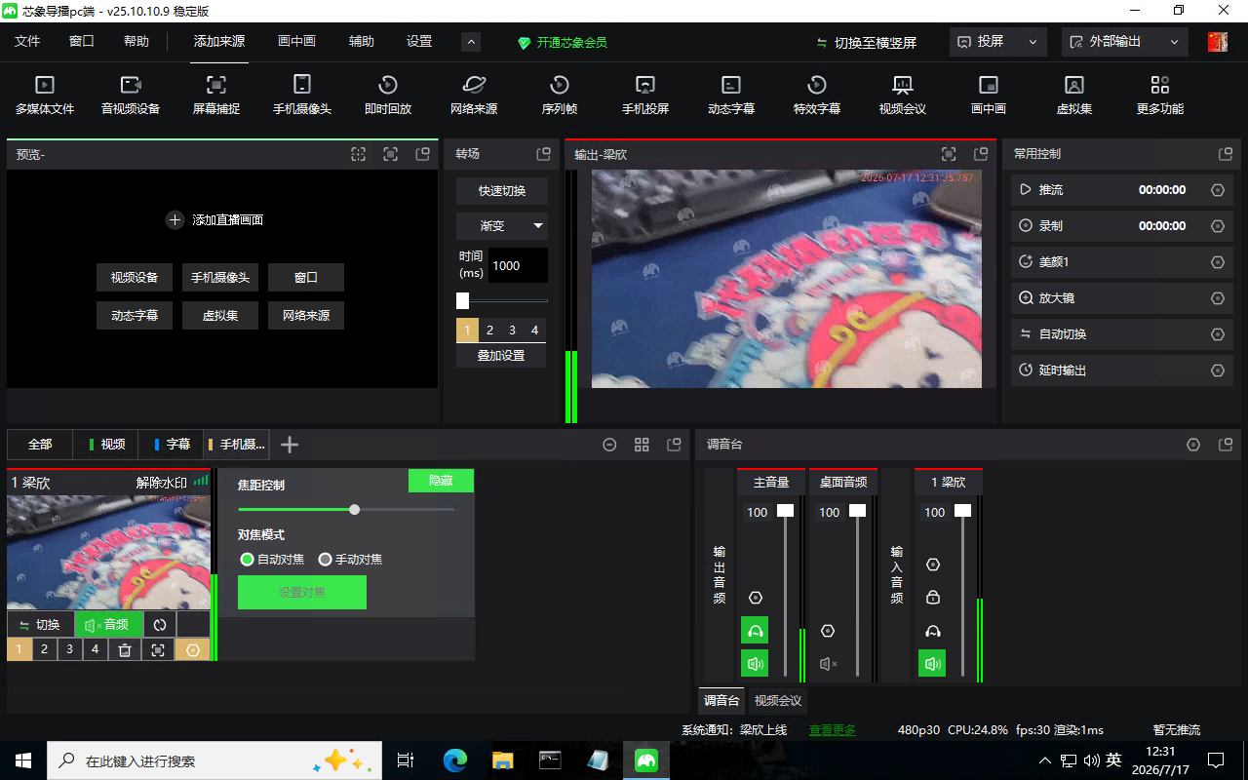Click the settings hexagon beside 推流
The width and height of the screenshot is (1248, 780).
pos(1217,190)
